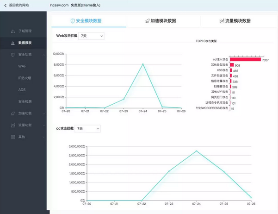This screenshot has height=214, width=278.
Task: Click the 流量功能 chart icon in sidebar
Action: (13, 125)
